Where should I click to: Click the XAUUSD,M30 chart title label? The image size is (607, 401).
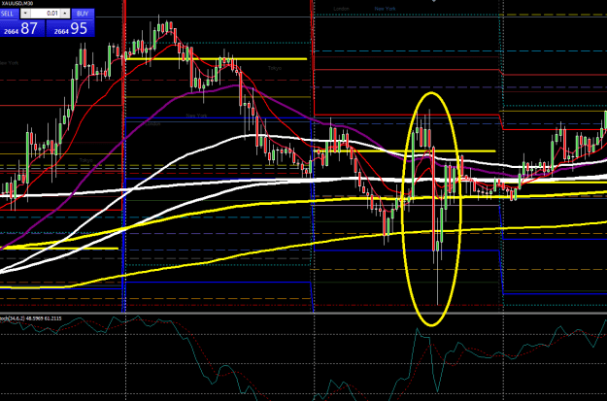tap(17, 3)
